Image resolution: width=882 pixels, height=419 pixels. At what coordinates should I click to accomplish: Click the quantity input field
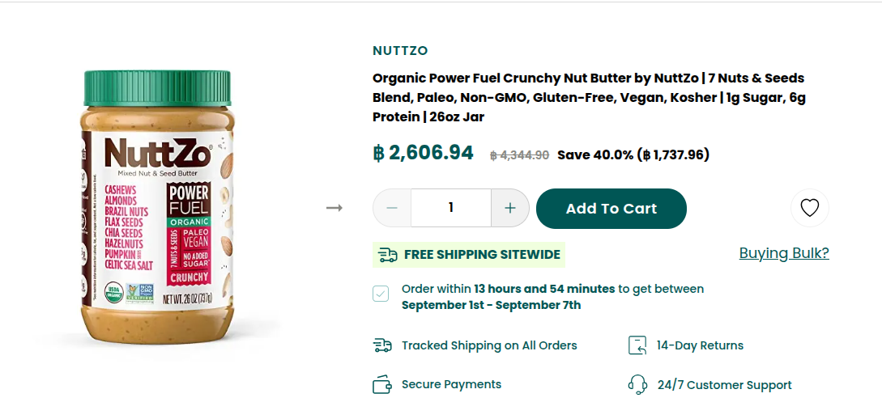coord(450,208)
